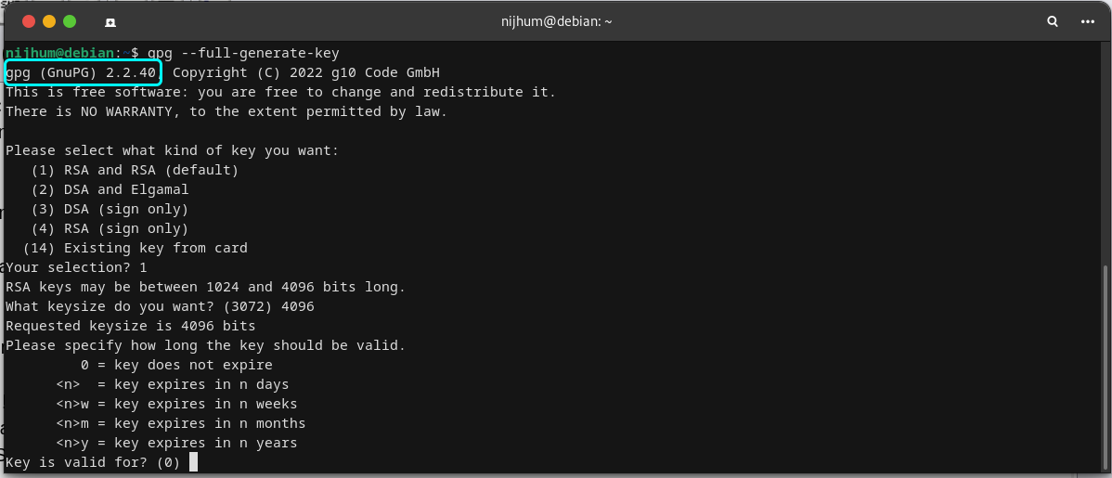Image resolution: width=1112 pixels, height=478 pixels.
Task: Click the new tab icon in titlebar
Action: click(110, 22)
